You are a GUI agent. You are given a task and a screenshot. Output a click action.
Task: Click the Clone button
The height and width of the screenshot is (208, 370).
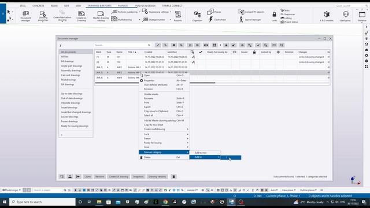tap(87, 176)
